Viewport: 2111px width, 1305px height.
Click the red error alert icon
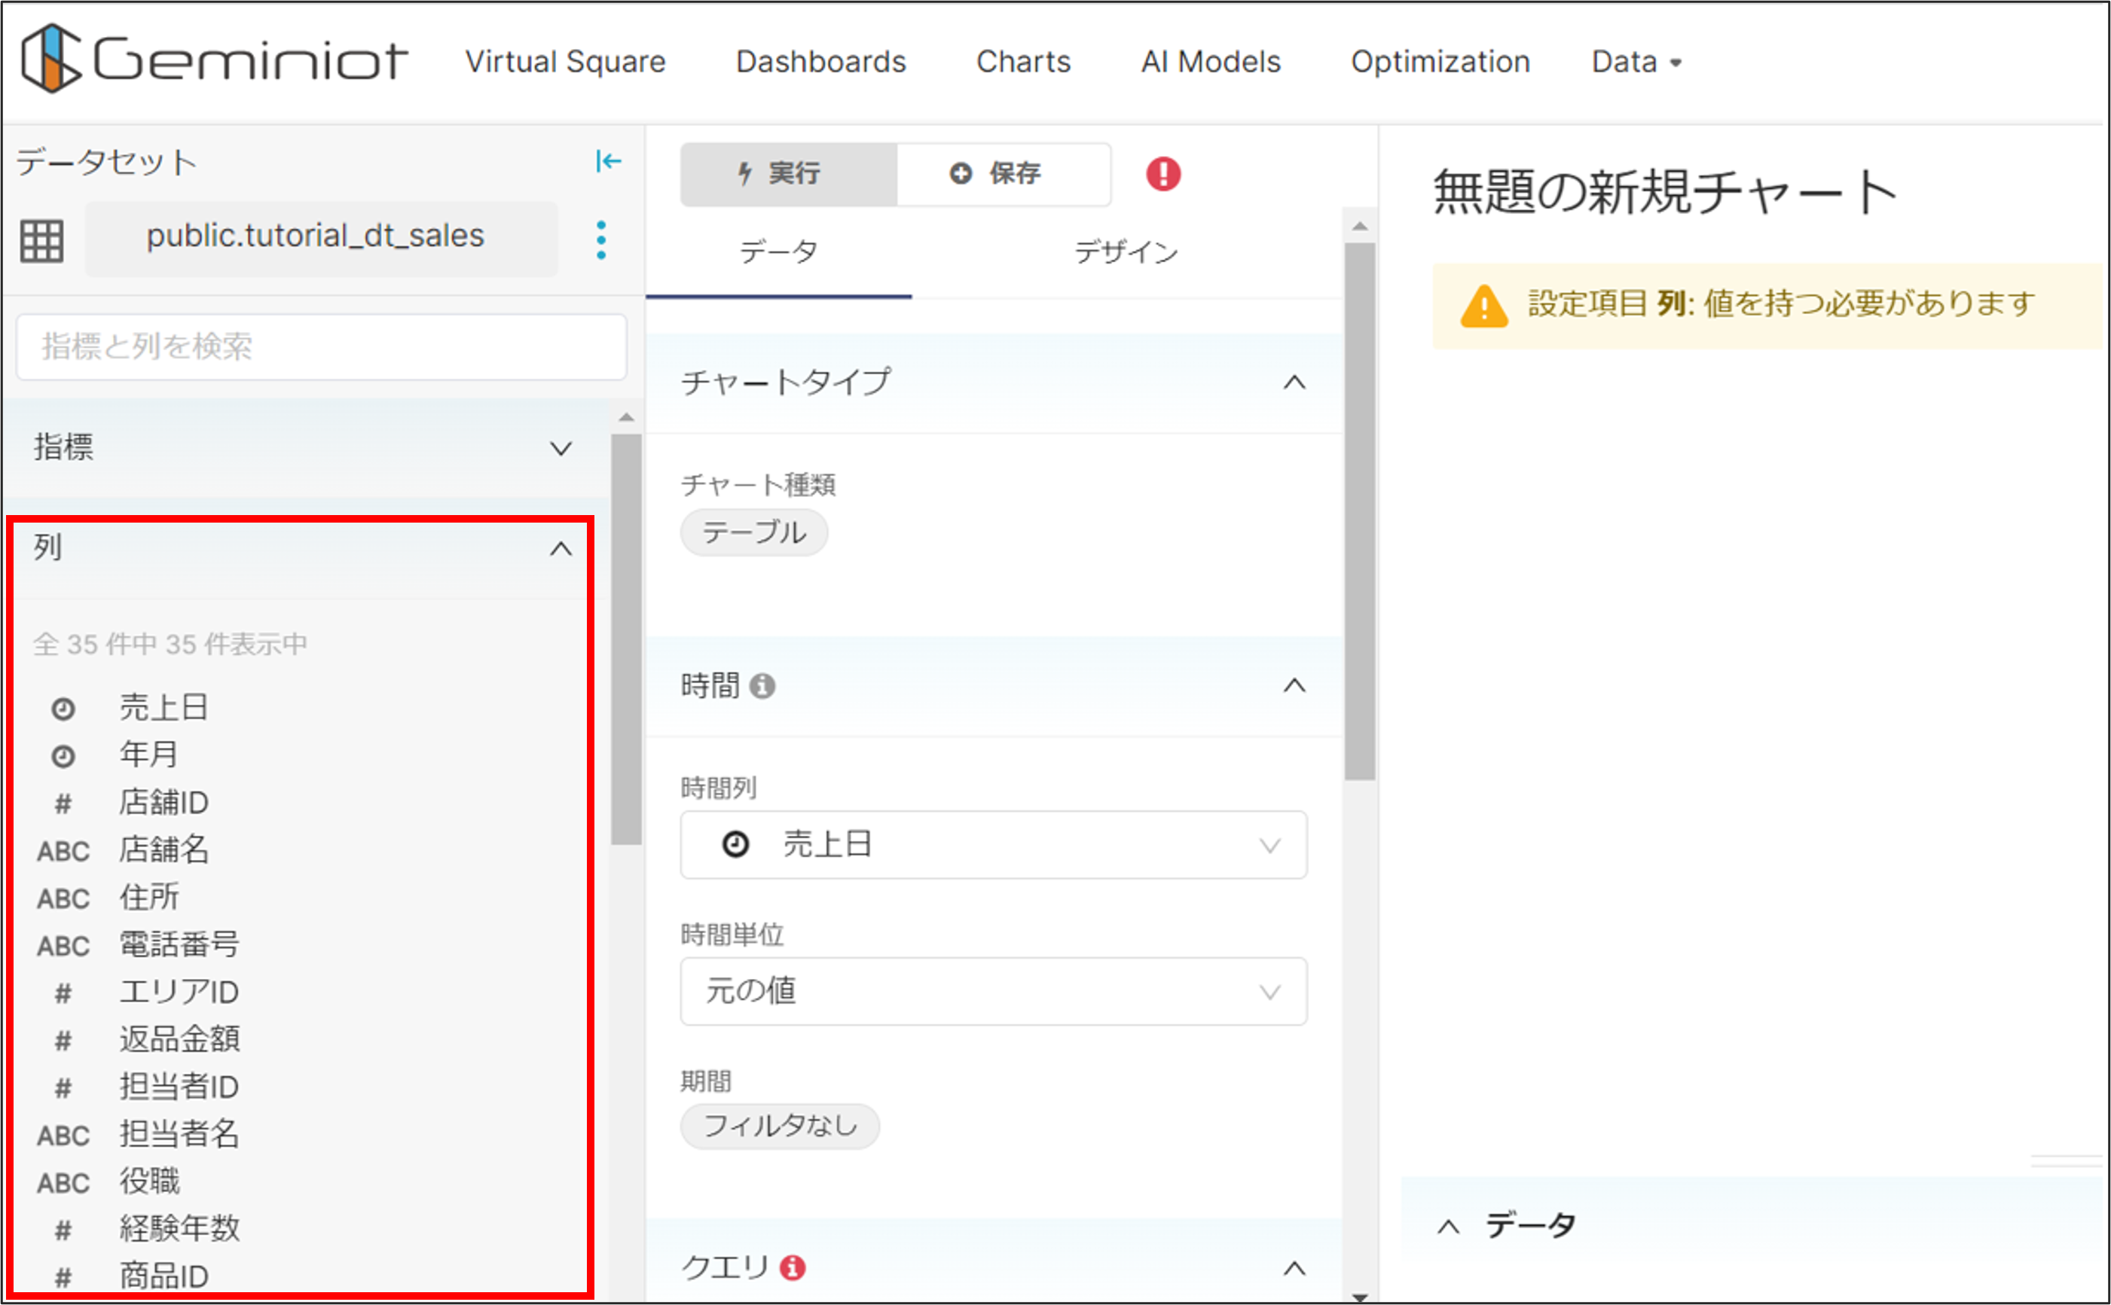coord(1163,173)
